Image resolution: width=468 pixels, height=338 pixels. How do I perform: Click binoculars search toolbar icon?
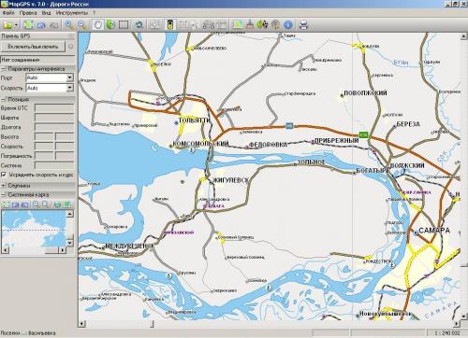pyautogui.click(x=209, y=25)
